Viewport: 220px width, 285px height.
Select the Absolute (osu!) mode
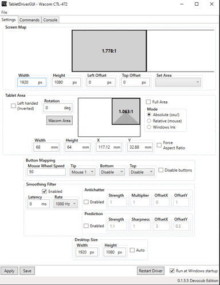[149, 114]
